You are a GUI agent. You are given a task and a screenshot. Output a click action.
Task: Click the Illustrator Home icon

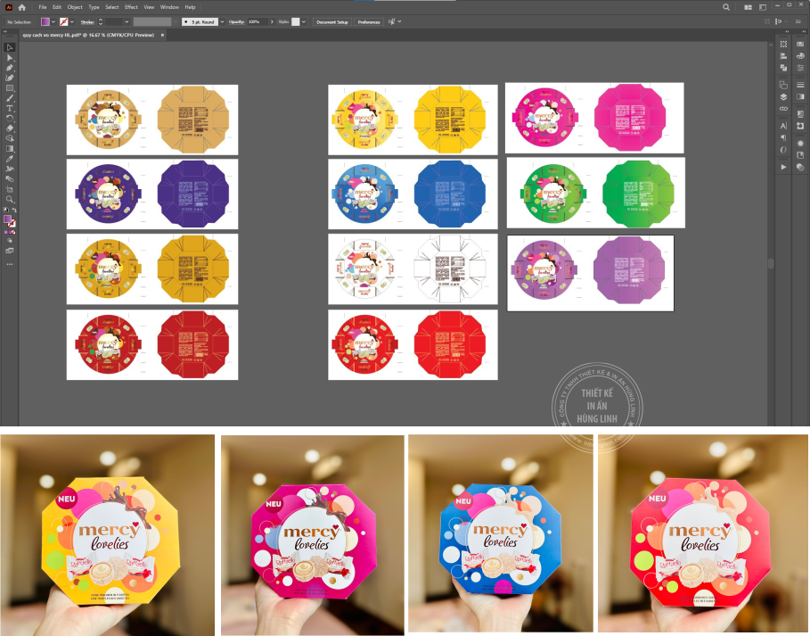click(21, 7)
